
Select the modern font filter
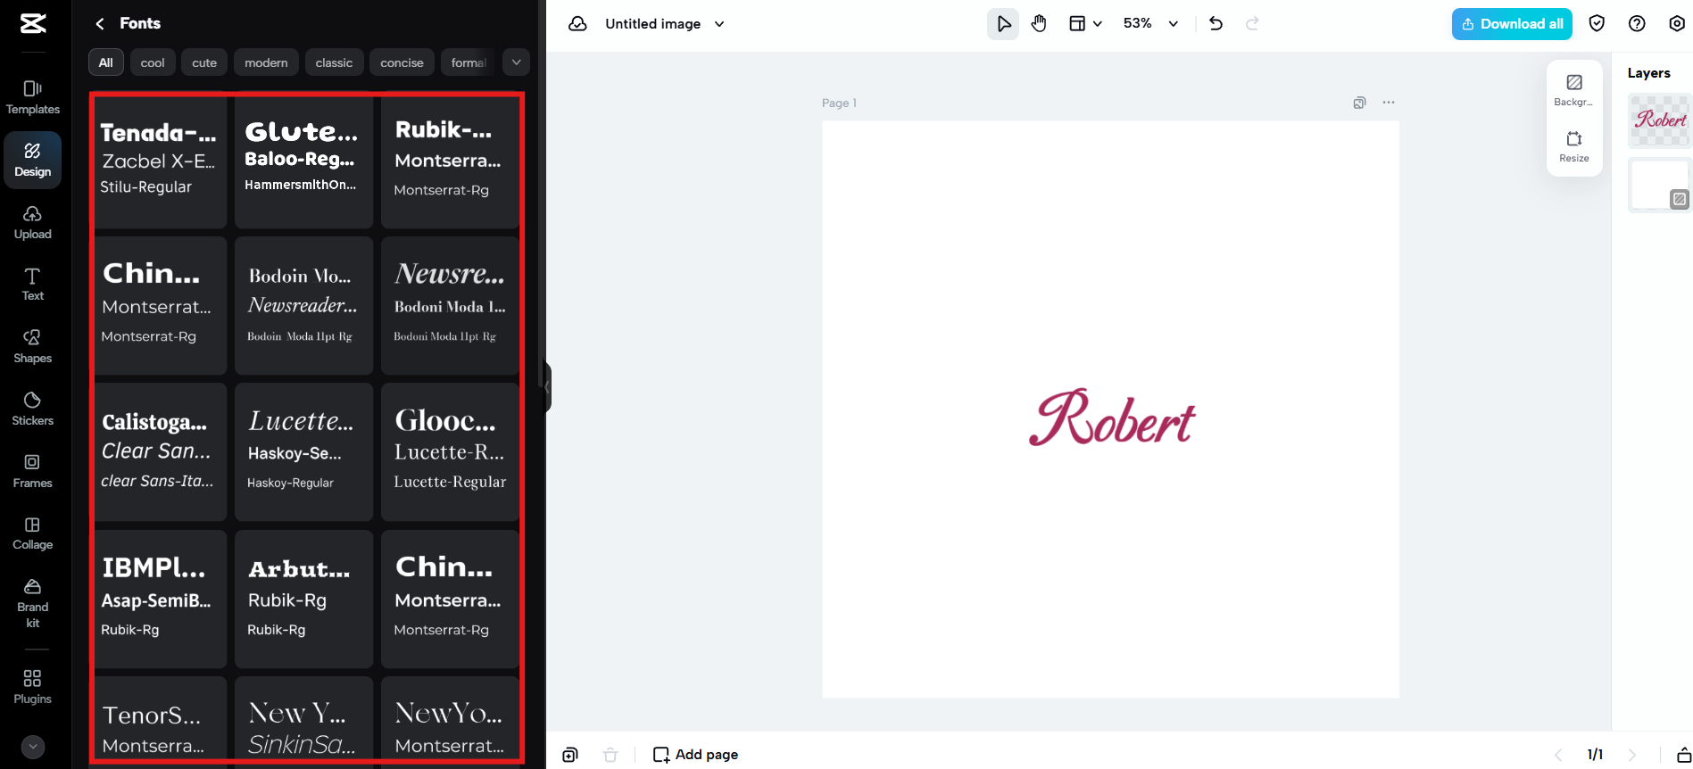[266, 62]
